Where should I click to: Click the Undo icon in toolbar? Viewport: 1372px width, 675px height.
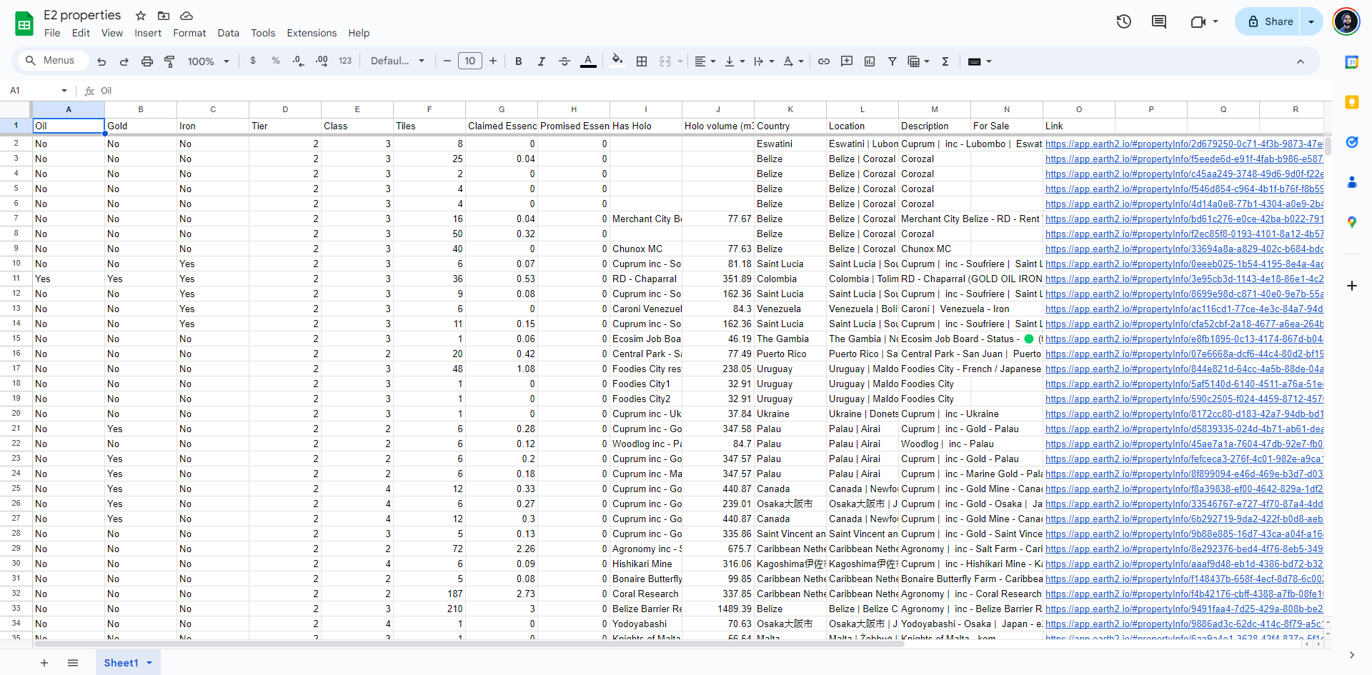[x=101, y=61]
